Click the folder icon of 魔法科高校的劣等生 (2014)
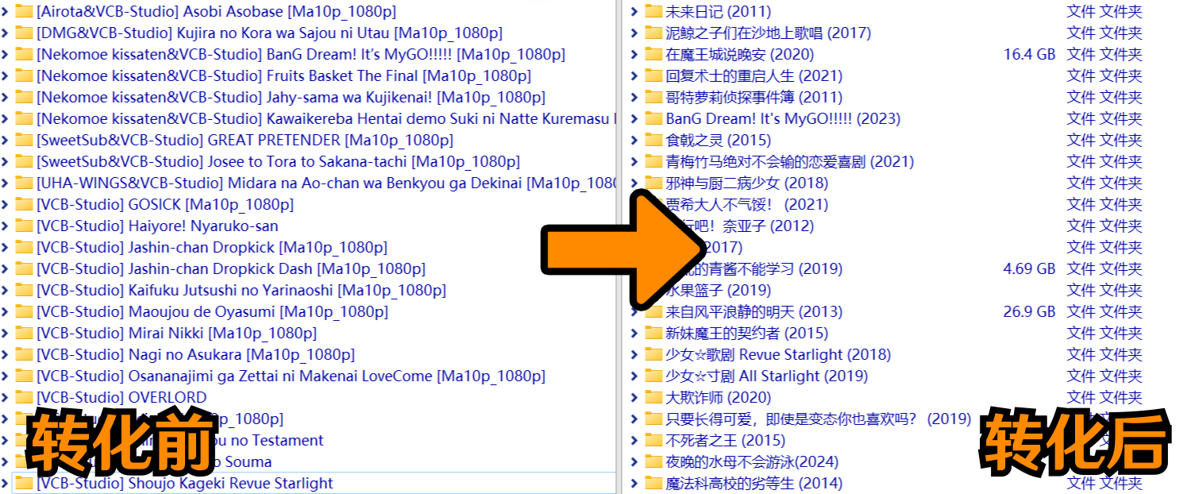Viewport: 1191px width, 494px height. click(653, 484)
